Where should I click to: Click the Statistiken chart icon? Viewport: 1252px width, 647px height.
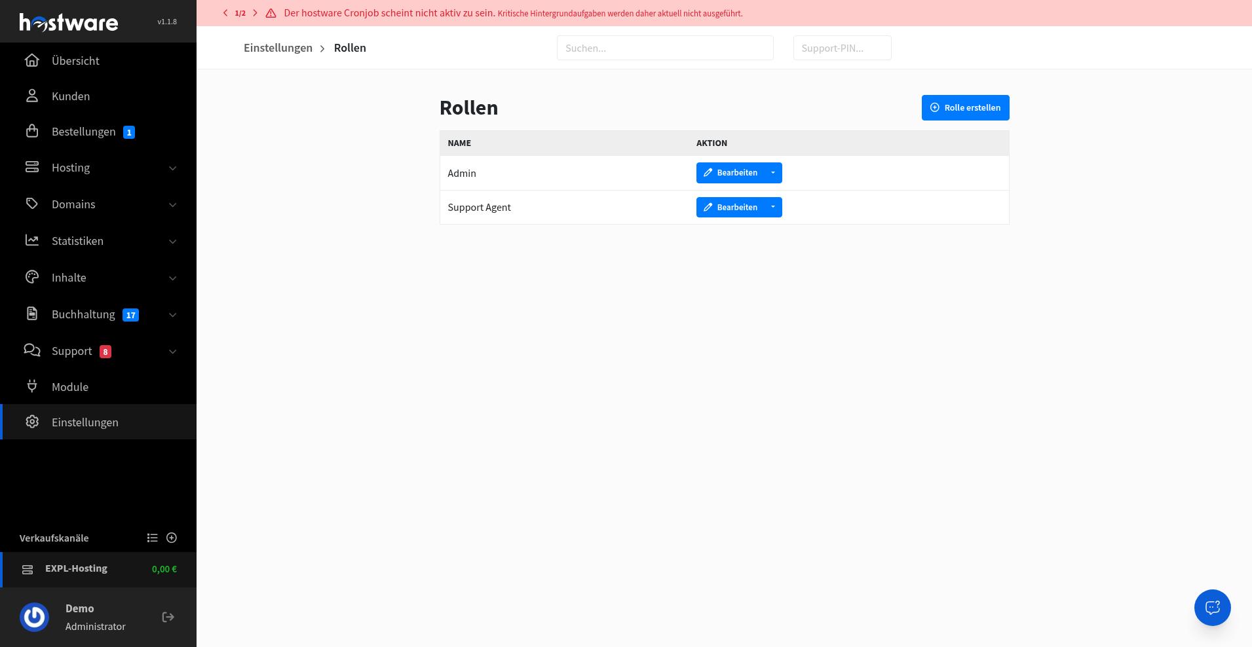[31, 240]
